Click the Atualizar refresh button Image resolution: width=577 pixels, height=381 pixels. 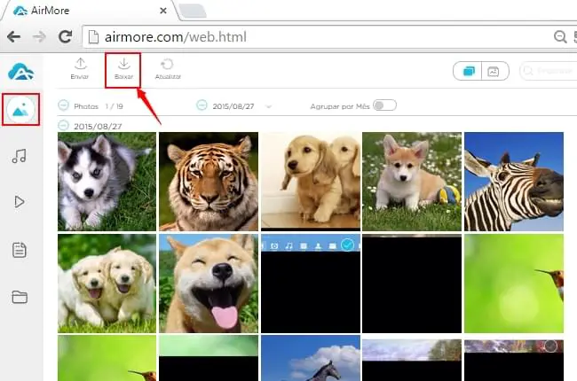[168, 69]
